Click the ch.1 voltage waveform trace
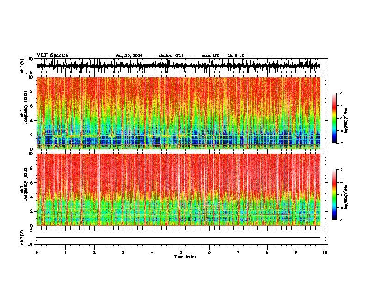 tap(178, 66)
